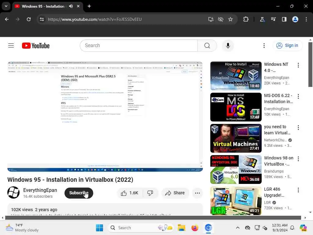
Task: Open the browser extensions puzzle icon
Action: 246,19
